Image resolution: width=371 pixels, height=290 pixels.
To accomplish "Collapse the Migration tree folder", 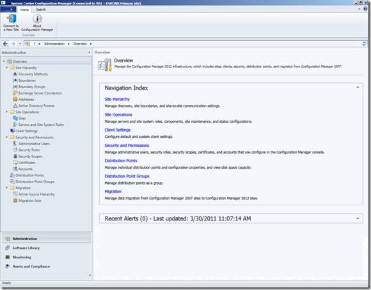I will click(6, 188).
